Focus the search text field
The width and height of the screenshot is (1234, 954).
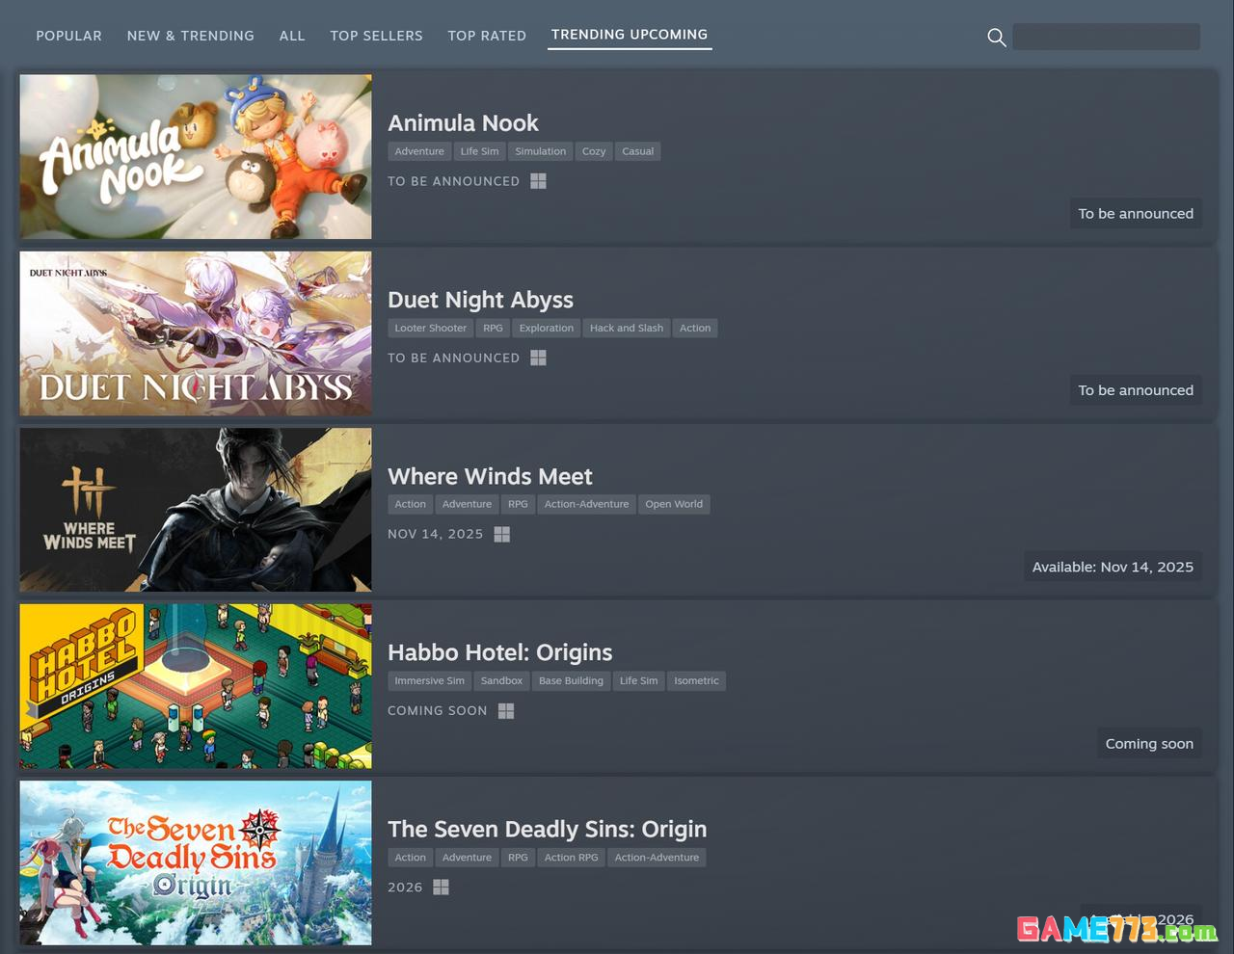point(1106,38)
